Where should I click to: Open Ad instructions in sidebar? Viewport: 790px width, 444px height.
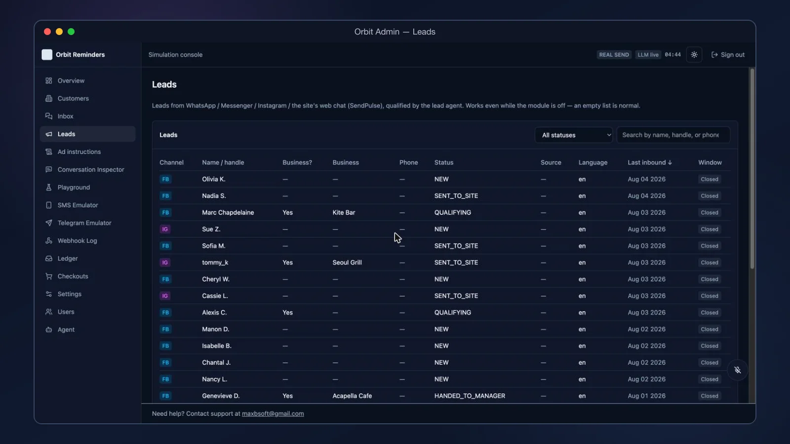tap(87, 151)
